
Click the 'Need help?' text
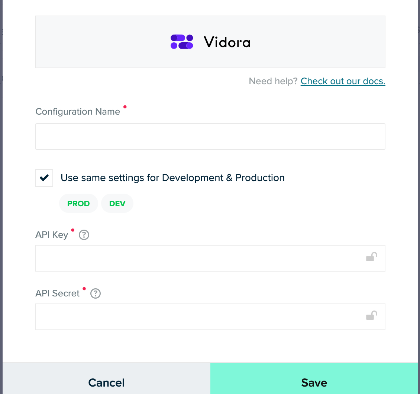(273, 81)
